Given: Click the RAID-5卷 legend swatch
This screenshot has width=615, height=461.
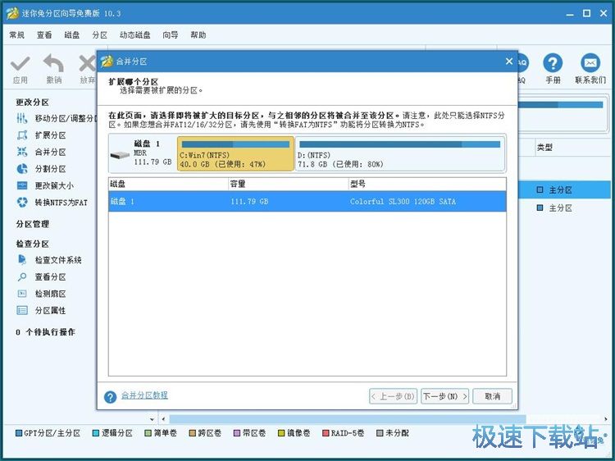Looking at the screenshot, I should point(326,433).
